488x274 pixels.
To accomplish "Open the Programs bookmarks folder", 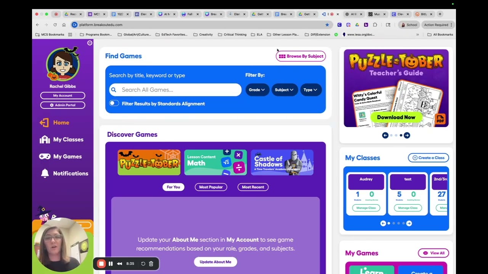I will pos(96,35).
